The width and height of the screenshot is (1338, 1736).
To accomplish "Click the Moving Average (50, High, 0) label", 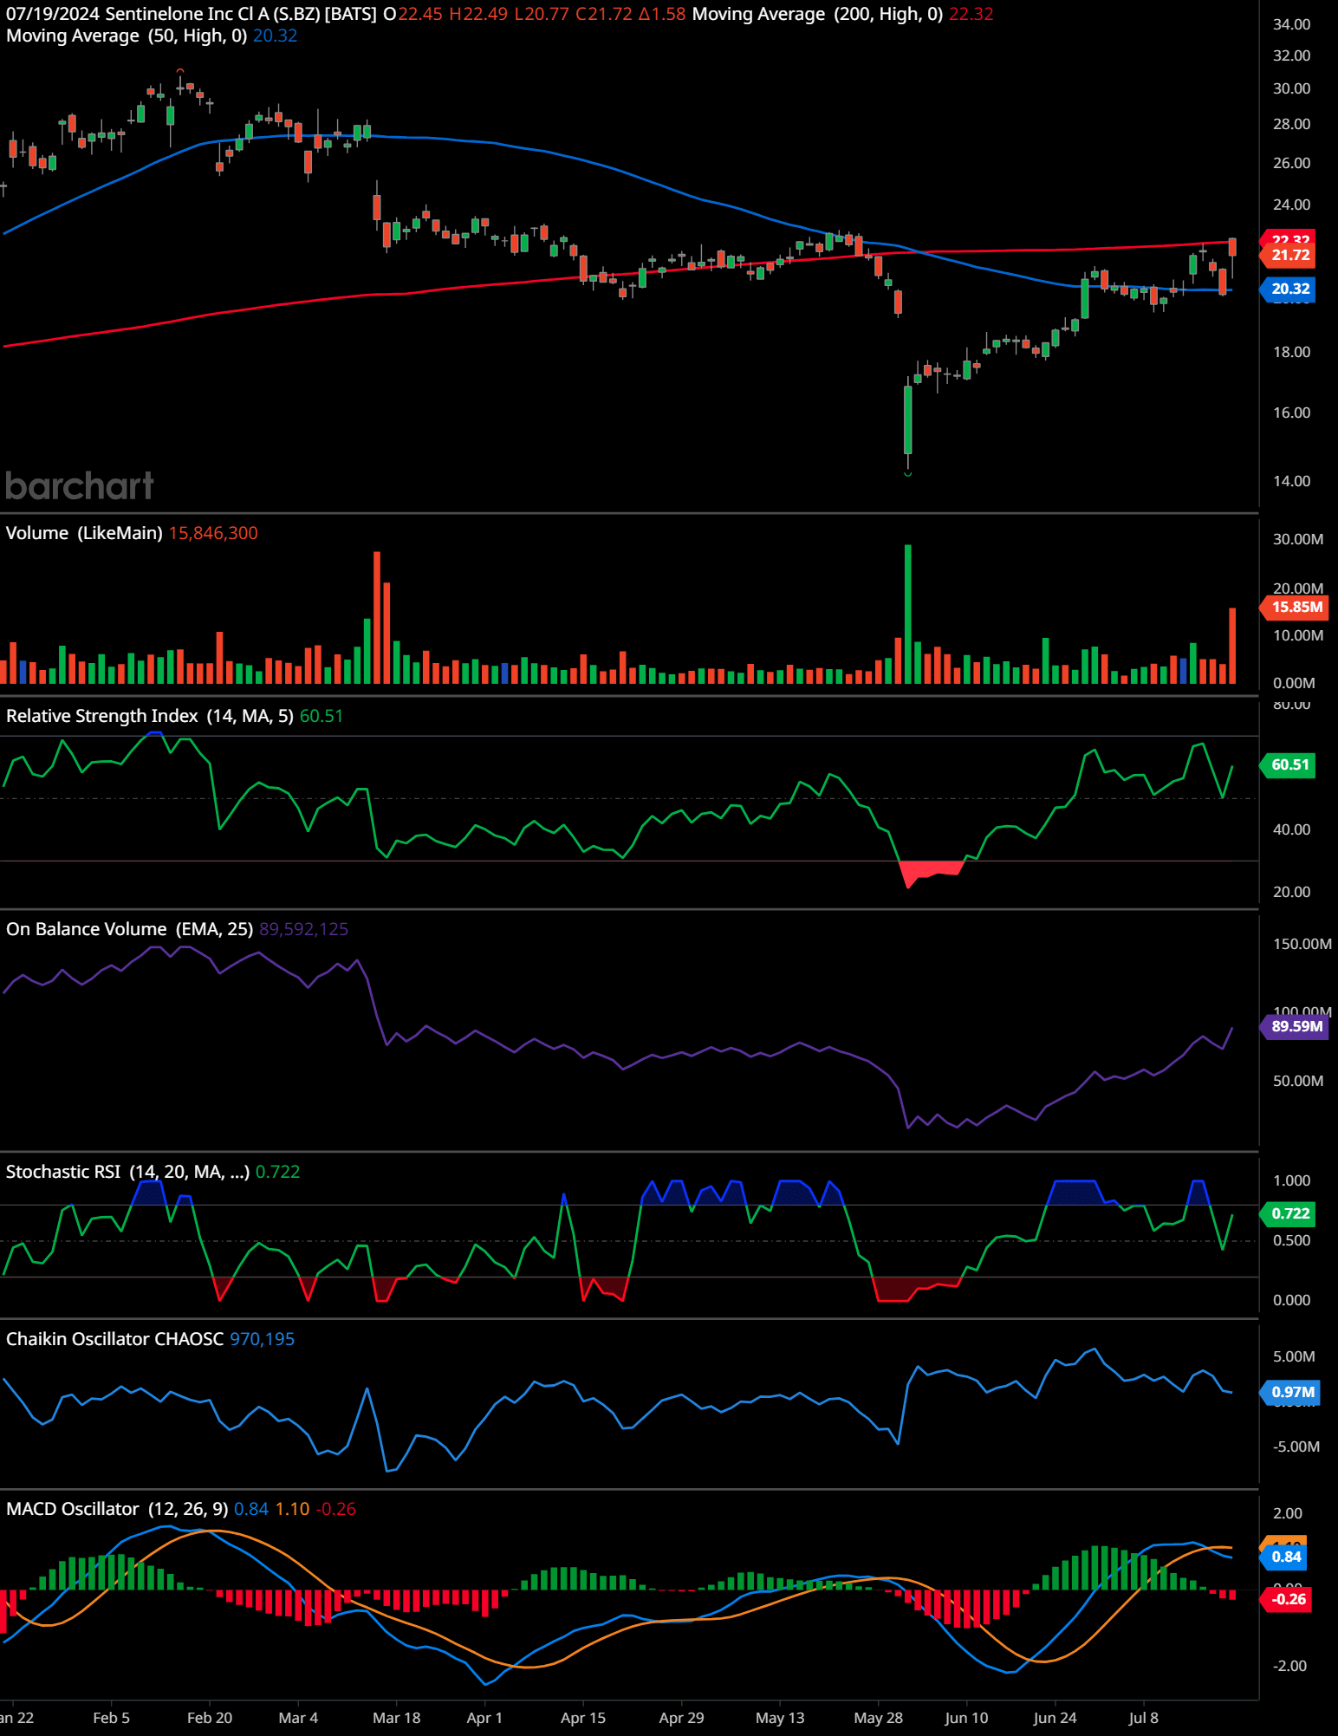I will click(127, 36).
